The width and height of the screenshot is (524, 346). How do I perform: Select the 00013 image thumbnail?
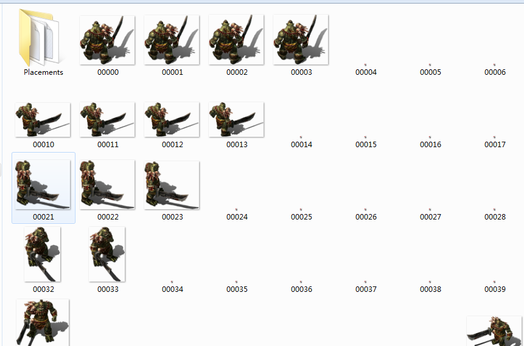pos(236,120)
